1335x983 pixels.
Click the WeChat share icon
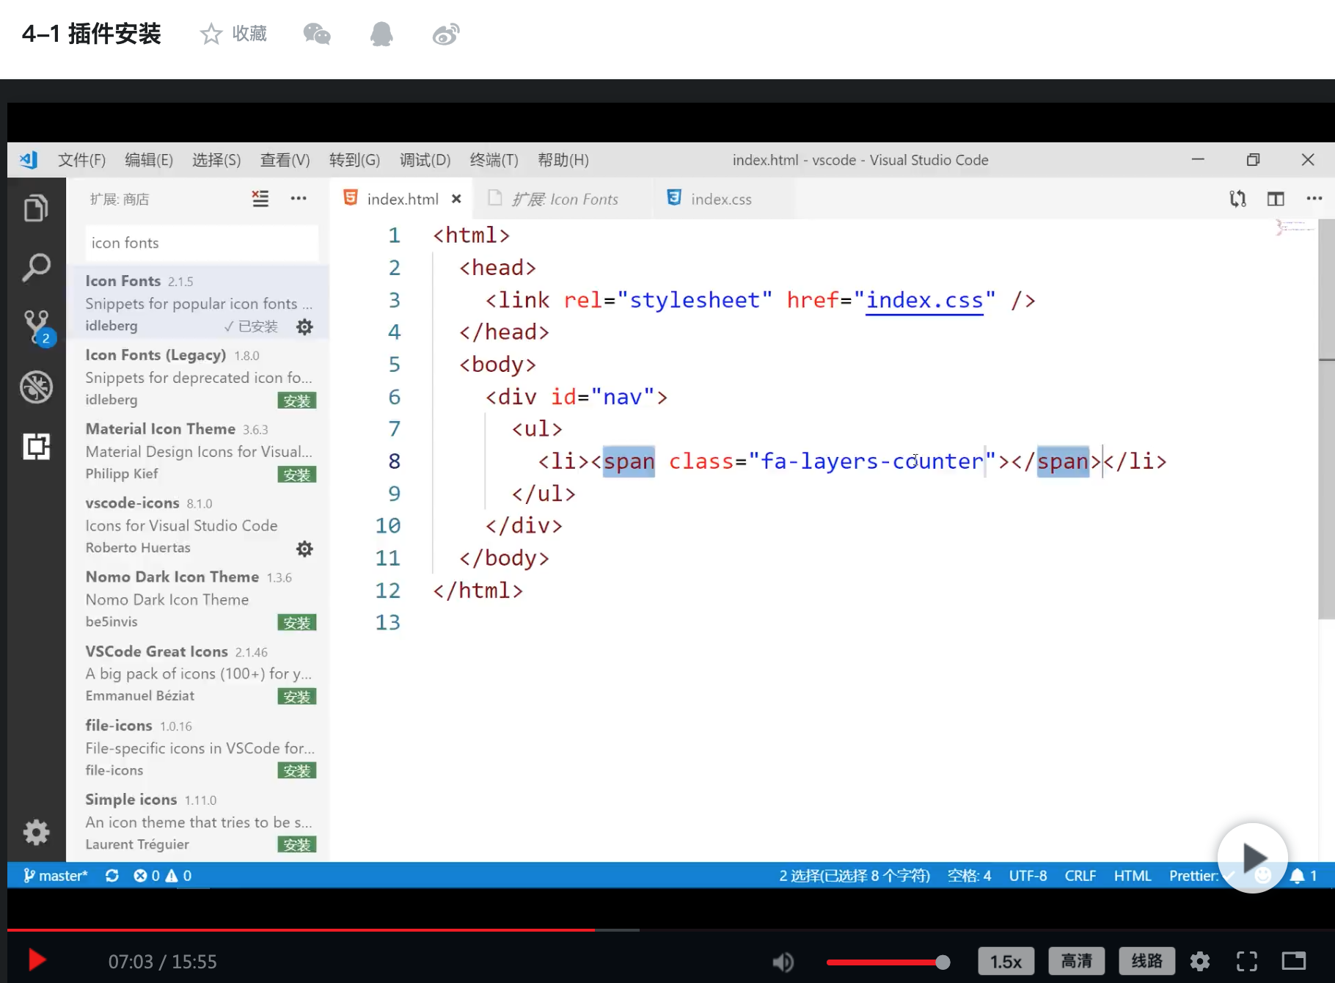click(317, 34)
